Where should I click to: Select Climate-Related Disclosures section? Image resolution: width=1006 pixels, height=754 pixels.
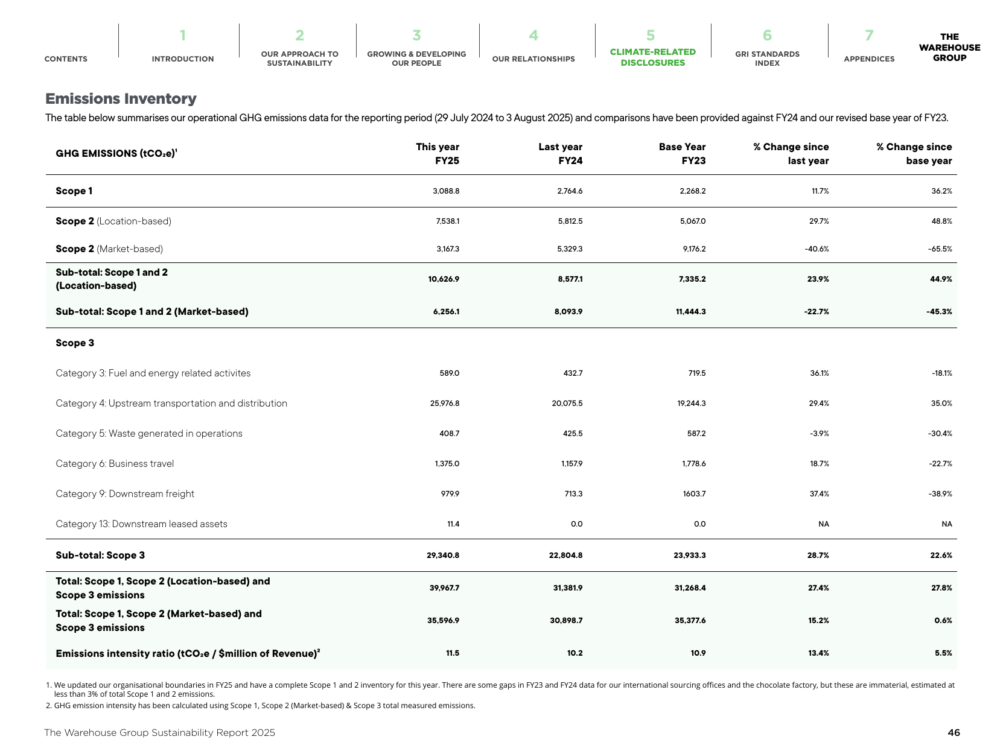pyautogui.click(x=653, y=57)
